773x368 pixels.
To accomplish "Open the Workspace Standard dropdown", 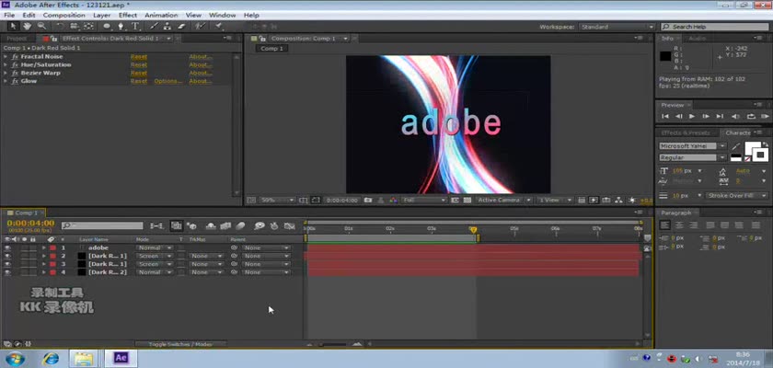I will (615, 27).
